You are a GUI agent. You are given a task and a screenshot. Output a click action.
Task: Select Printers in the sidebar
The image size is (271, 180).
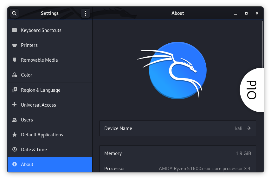[50, 45]
